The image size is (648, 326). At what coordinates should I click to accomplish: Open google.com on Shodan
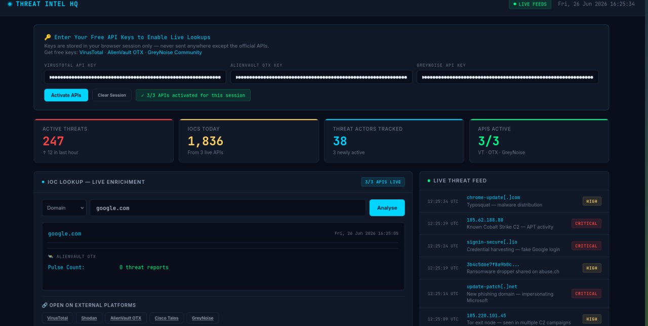coord(89,318)
